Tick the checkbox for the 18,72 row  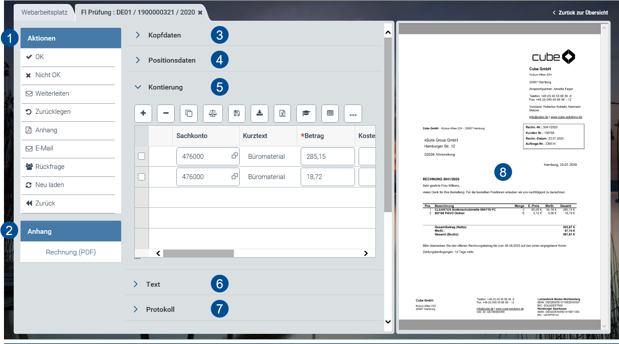142,177
